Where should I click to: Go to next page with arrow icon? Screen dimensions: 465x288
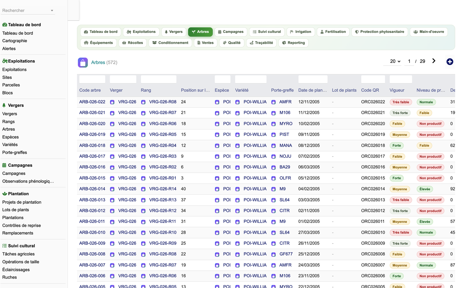(434, 61)
